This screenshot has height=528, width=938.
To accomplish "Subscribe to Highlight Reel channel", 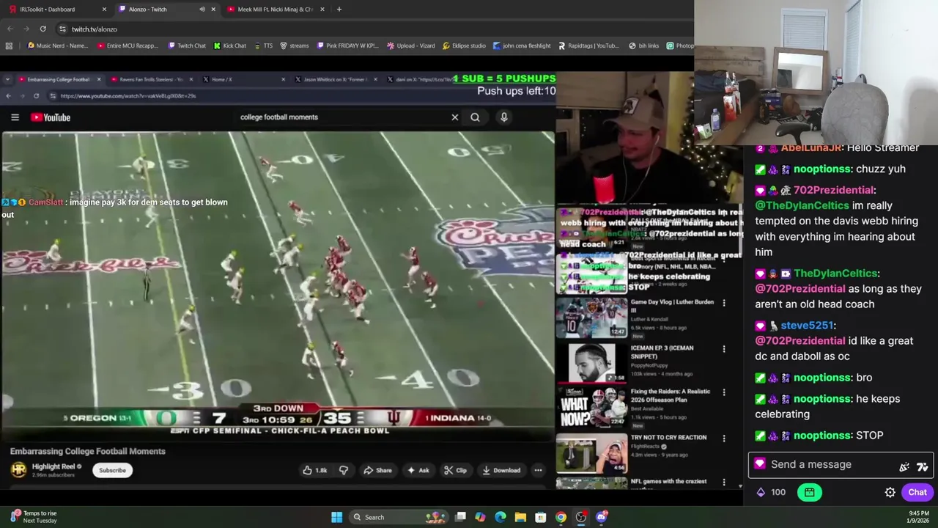I will pyautogui.click(x=112, y=470).
